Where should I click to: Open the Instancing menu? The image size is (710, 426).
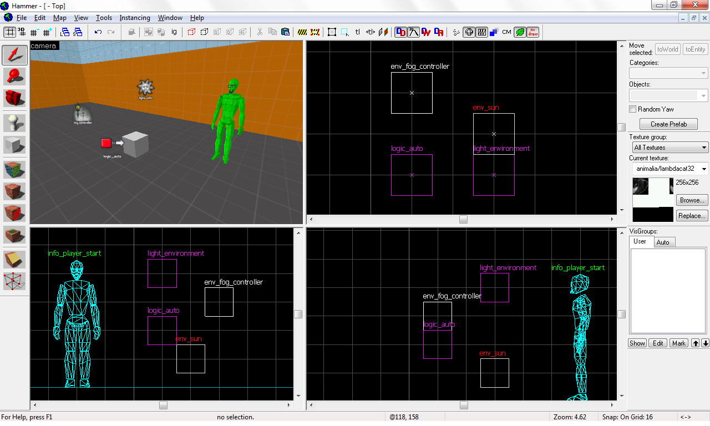click(x=135, y=18)
